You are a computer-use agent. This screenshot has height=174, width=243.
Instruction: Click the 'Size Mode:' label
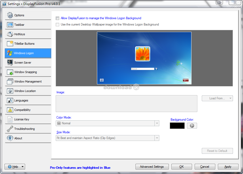click(63, 132)
